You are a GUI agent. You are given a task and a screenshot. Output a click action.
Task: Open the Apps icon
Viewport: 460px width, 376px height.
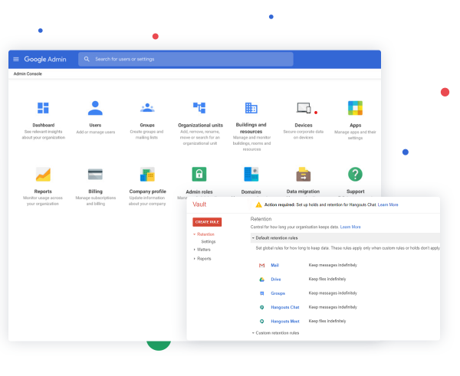pyautogui.click(x=355, y=108)
